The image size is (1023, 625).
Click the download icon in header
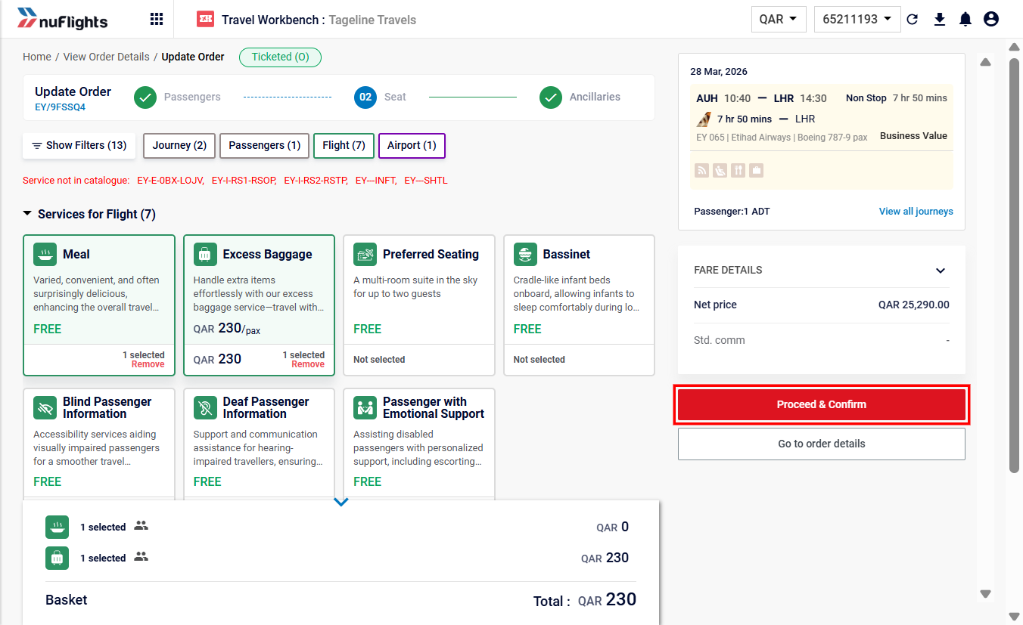pos(940,20)
